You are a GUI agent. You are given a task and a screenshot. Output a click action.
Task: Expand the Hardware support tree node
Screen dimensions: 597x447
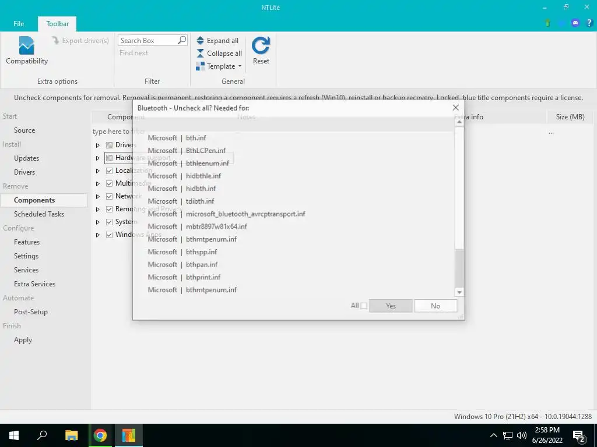[x=98, y=158]
